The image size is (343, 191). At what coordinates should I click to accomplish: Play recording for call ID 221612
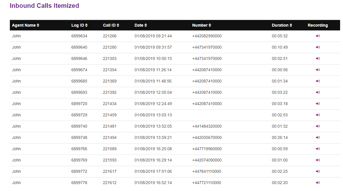pyautogui.click(x=318, y=183)
